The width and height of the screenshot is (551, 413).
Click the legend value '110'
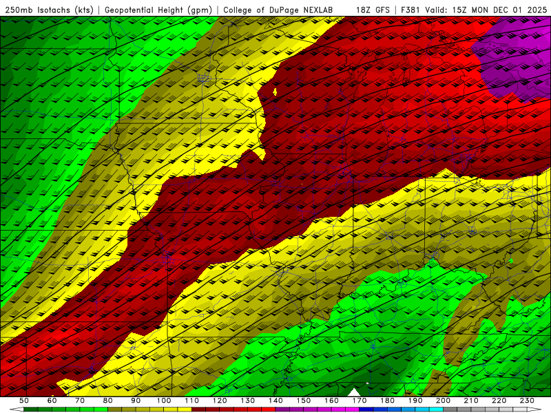click(x=192, y=401)
